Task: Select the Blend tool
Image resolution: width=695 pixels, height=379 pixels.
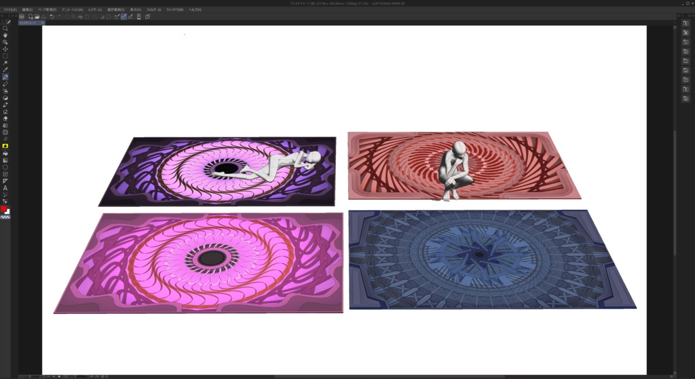Action: pos(5,126)
